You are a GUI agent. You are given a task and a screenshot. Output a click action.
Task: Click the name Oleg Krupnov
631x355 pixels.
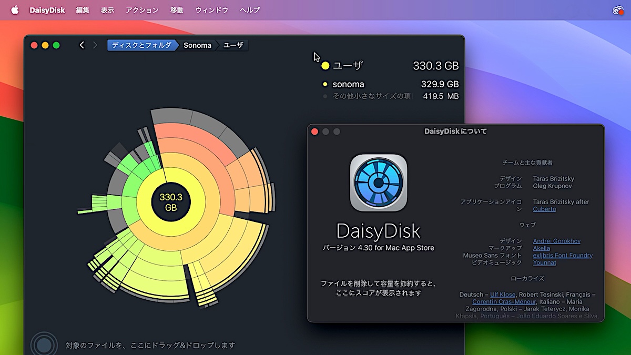[552, 186]
